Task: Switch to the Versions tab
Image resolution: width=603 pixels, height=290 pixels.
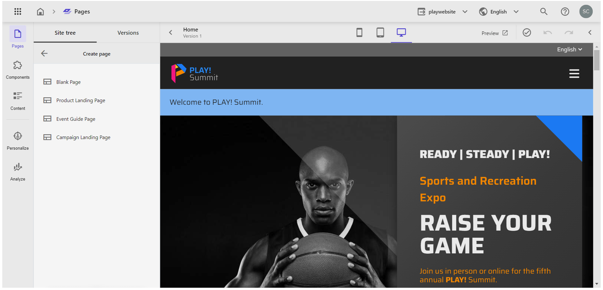Action: [128, 33]
